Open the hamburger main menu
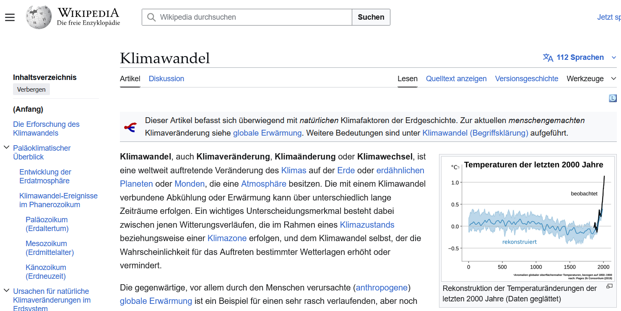The width and height of the screenshot is (621, 311). 10,17
